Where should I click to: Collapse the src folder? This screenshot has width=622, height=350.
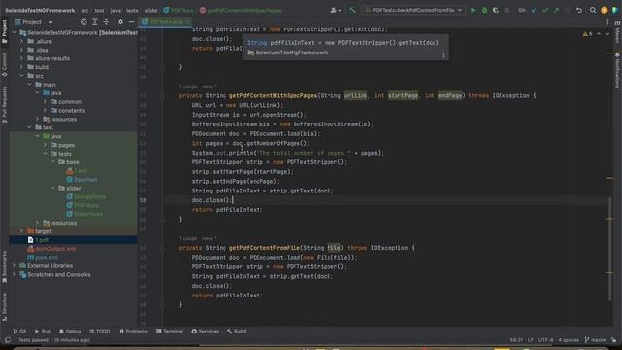21,76
